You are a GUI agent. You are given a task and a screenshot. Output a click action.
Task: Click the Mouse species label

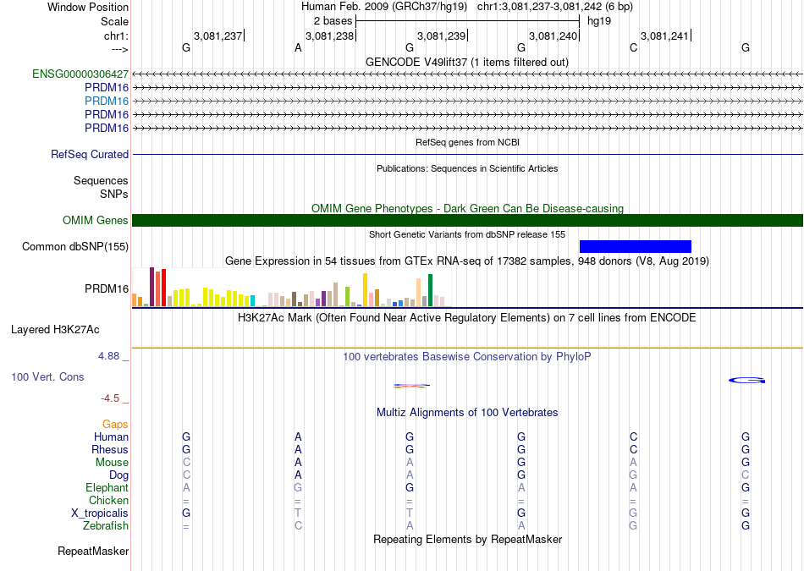[112, 463]
